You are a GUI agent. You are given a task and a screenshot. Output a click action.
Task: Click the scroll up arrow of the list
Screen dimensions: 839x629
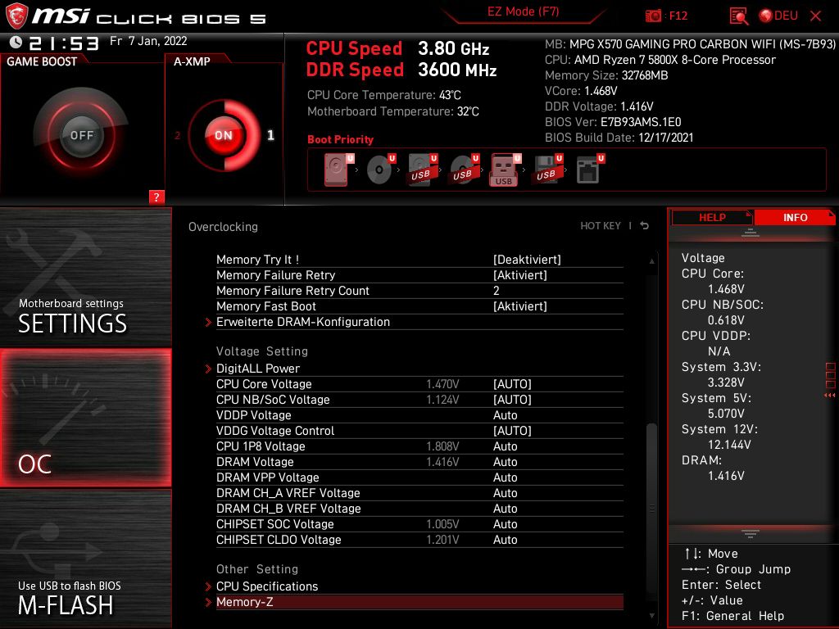pos(651,261)
